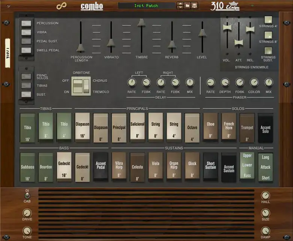Enable the Strings 8' button
293x241 pixels.
coord(268,35)
